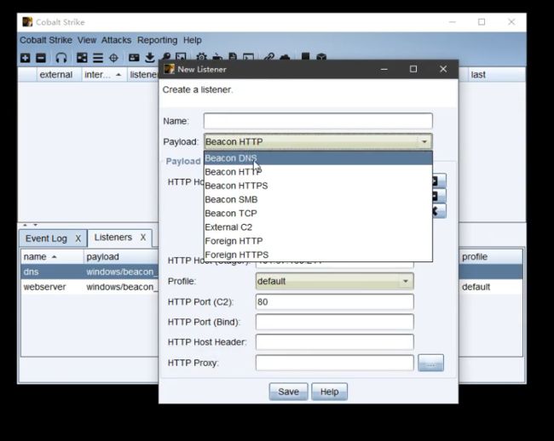
Task: Choose Foreign HTTP from payload list
Action: (318, 241)
